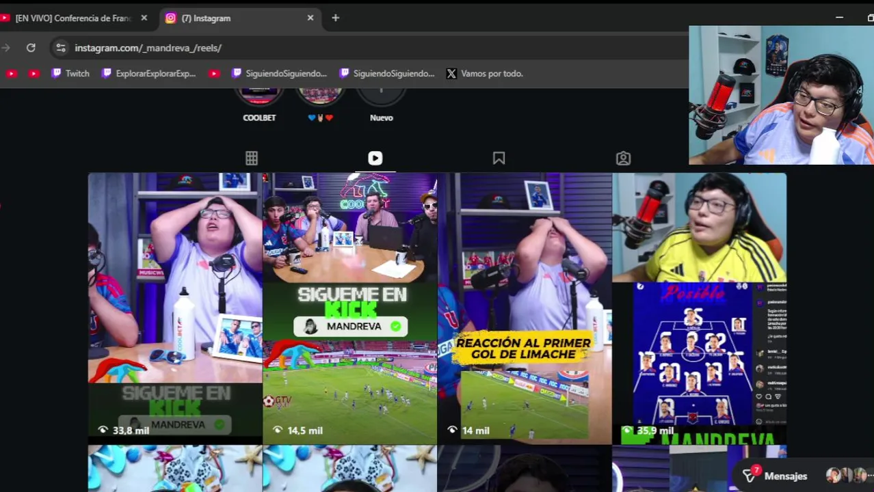
Task: Minimize the browser window
Action: point(839,18)
